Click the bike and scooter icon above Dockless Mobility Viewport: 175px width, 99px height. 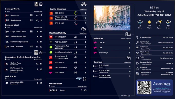coord(83,29)
